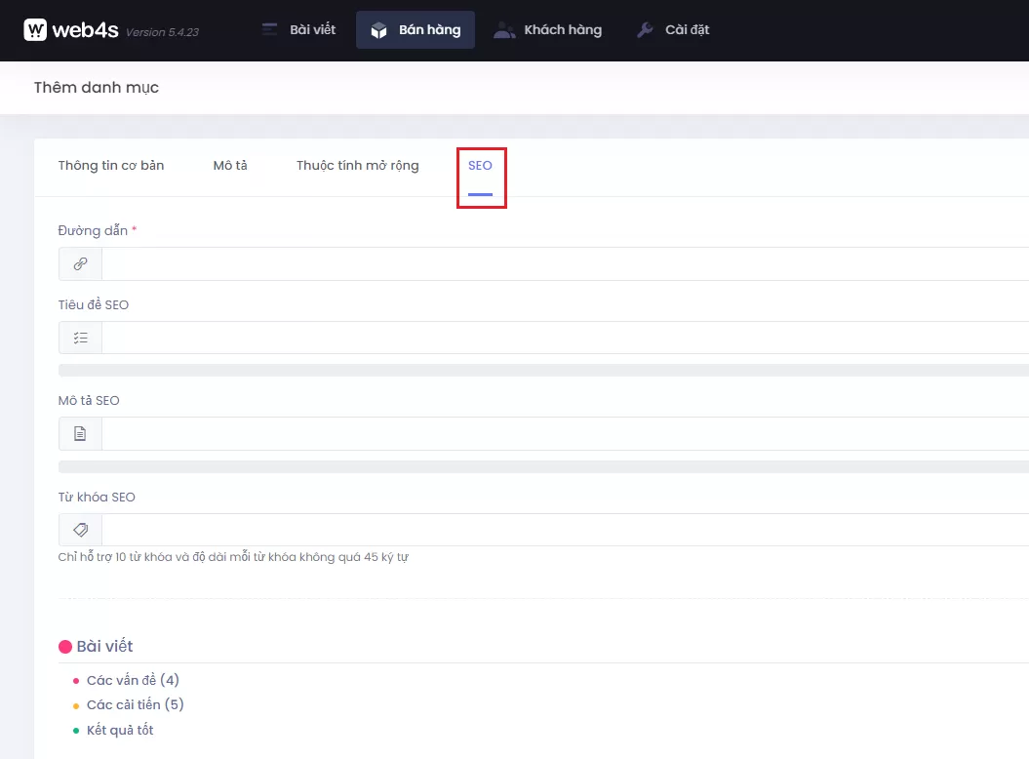Image resolution: width=1029 pixels, height=759 pixels.
Task: Click the web4s logo icon
Action: coord(35,29)
